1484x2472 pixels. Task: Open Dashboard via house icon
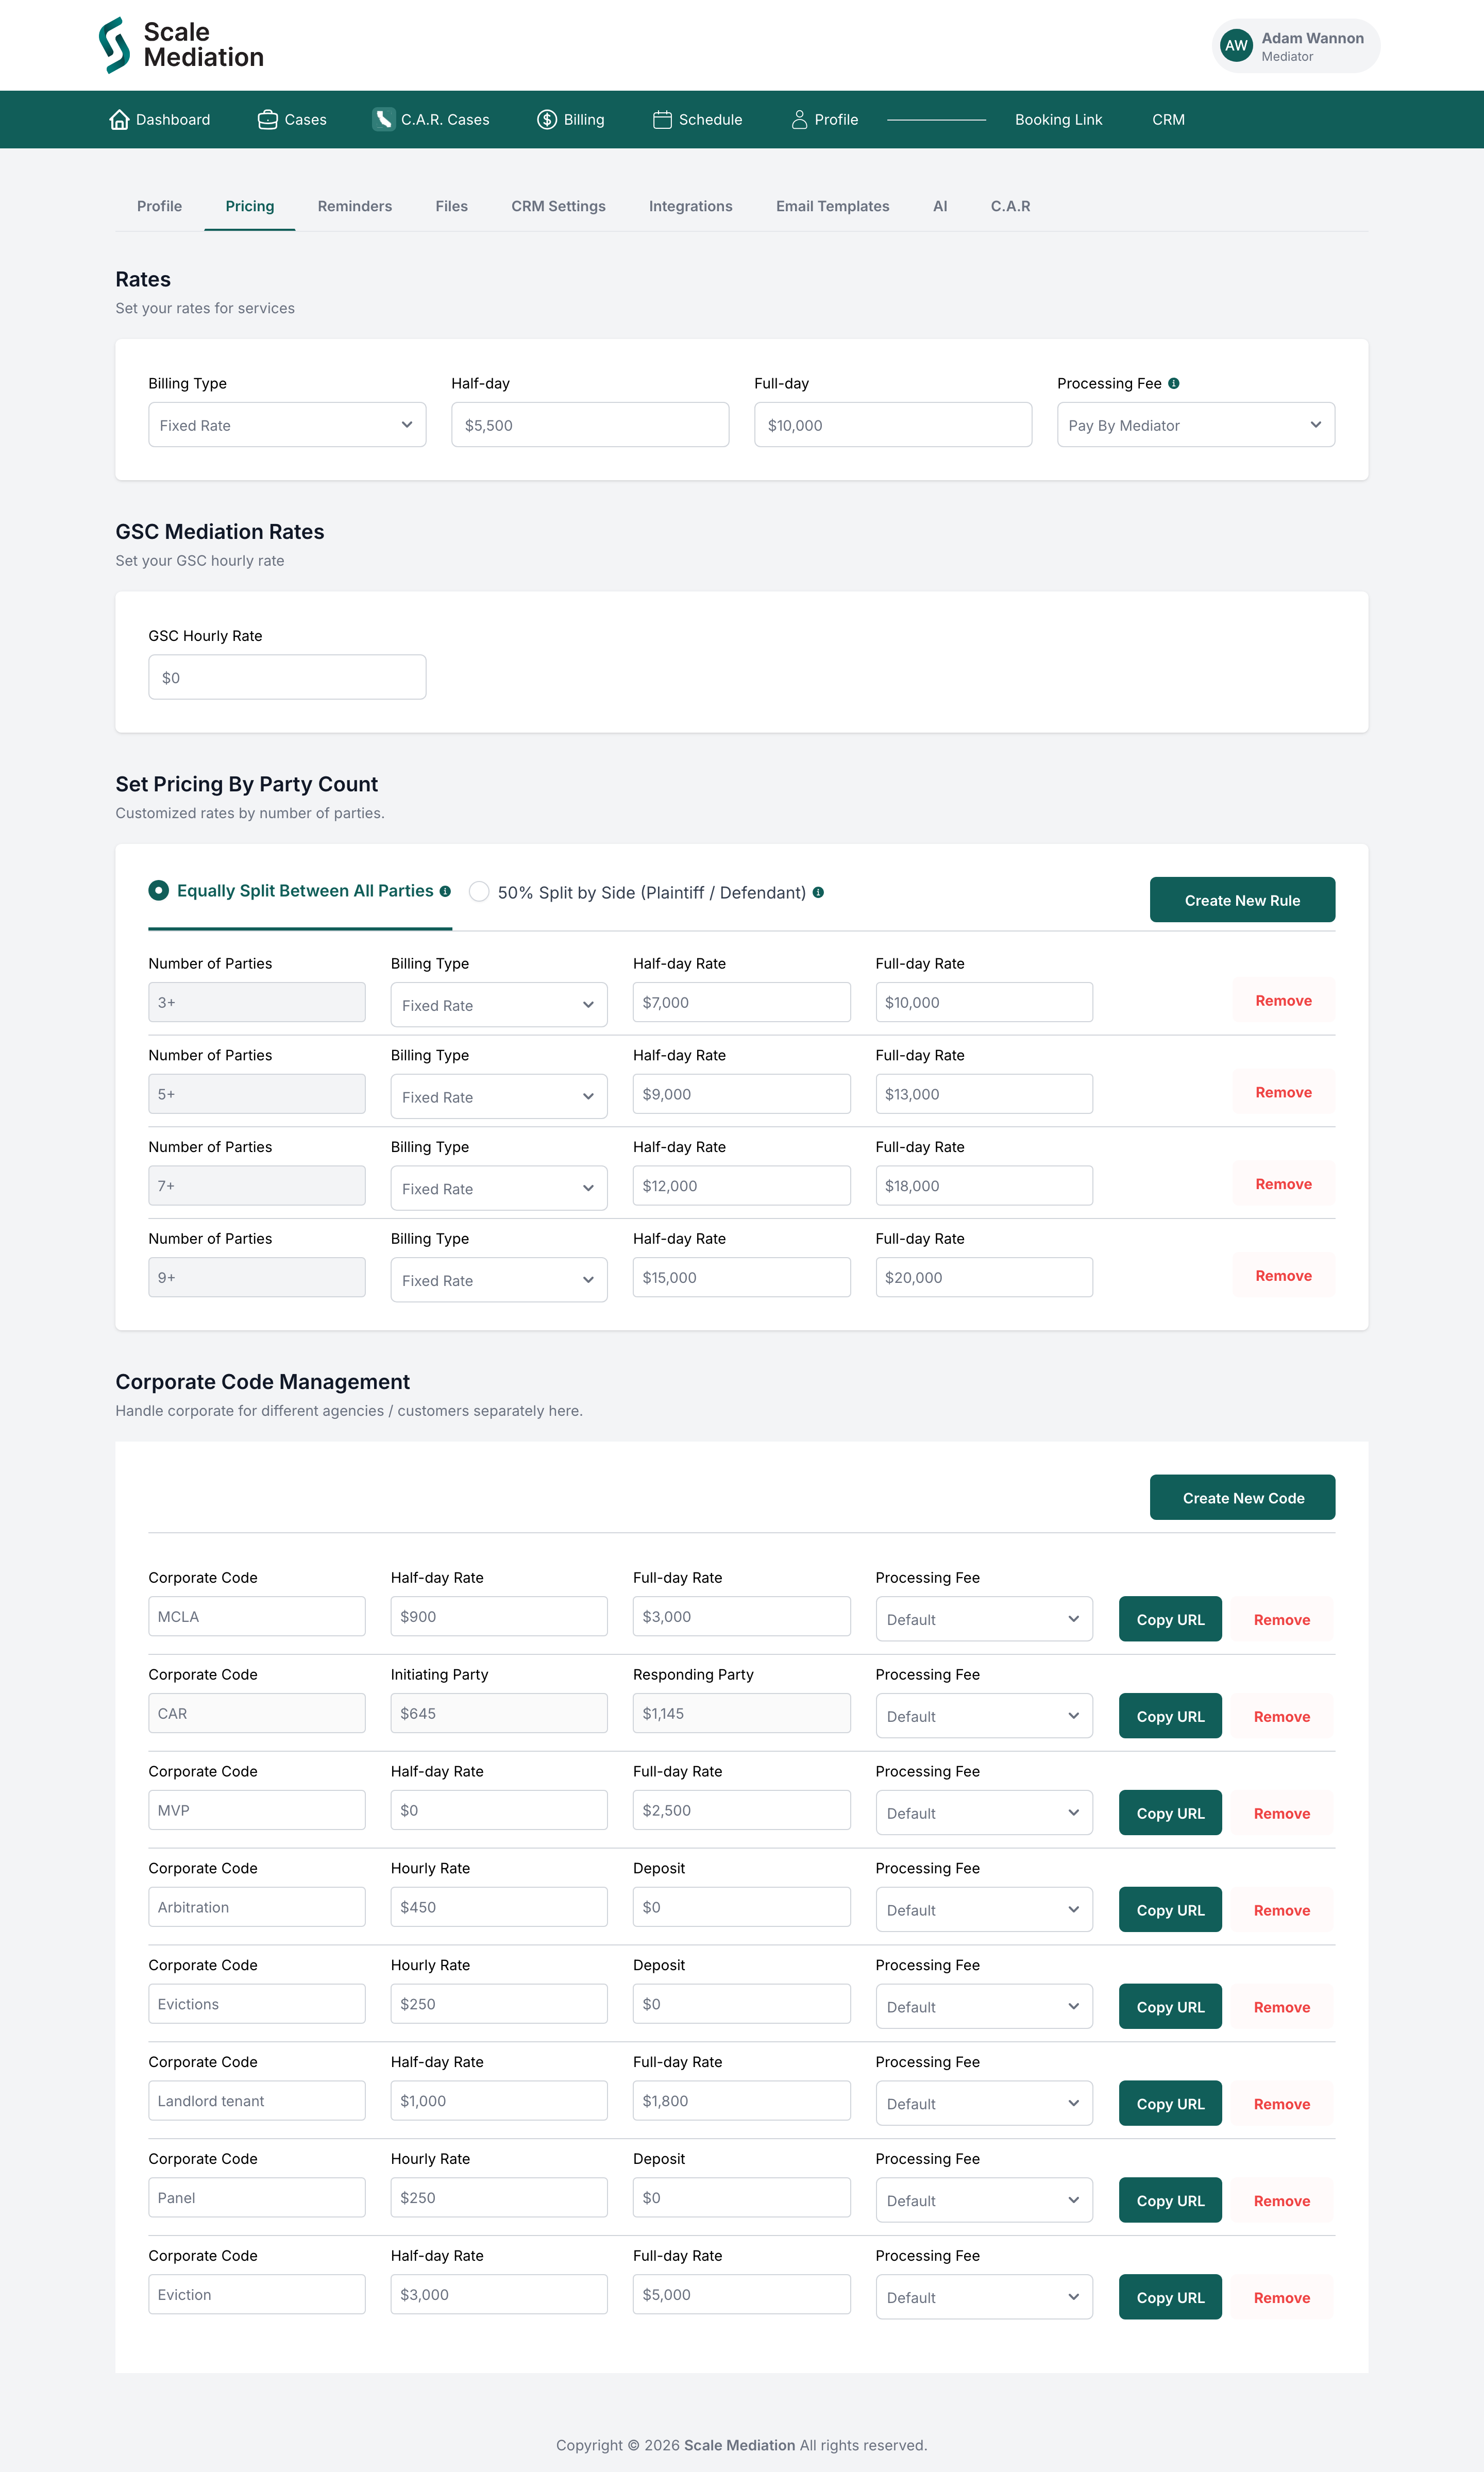[119, 120]
